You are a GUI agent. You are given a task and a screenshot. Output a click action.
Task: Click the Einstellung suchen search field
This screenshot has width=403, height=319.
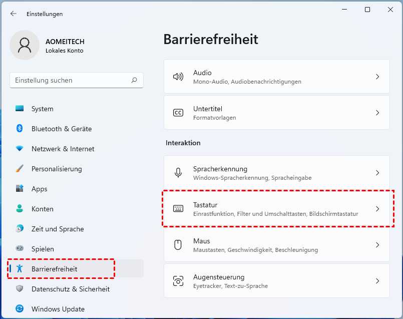70,80
